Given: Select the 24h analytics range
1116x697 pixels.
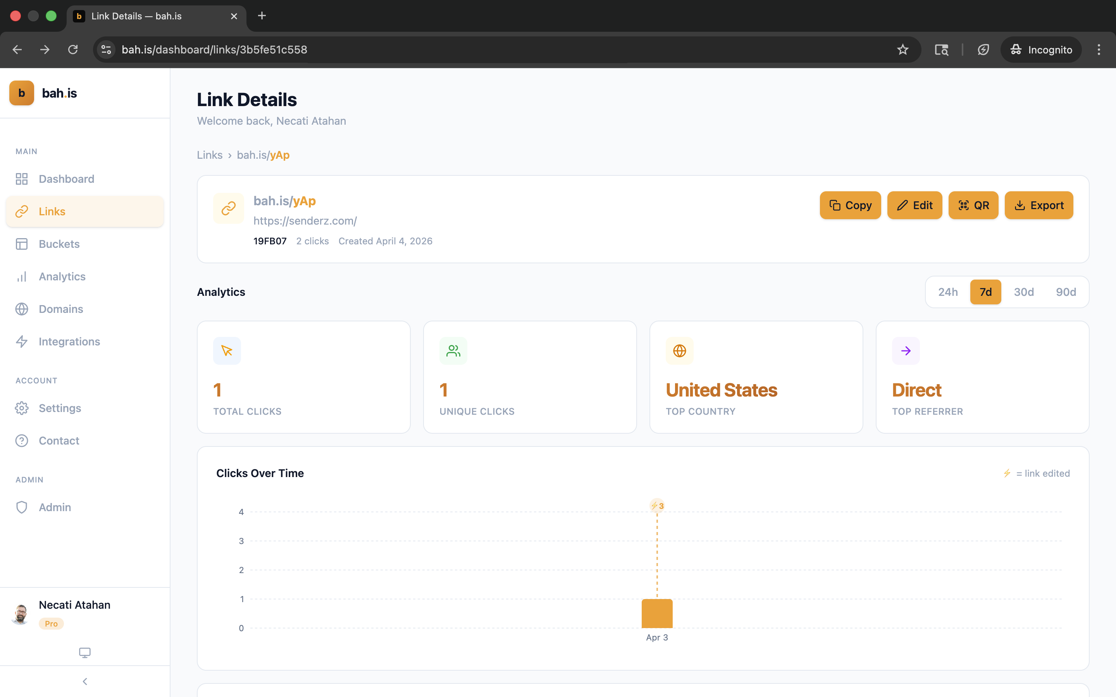Looking at the screenshot, I should coord(948,292).
